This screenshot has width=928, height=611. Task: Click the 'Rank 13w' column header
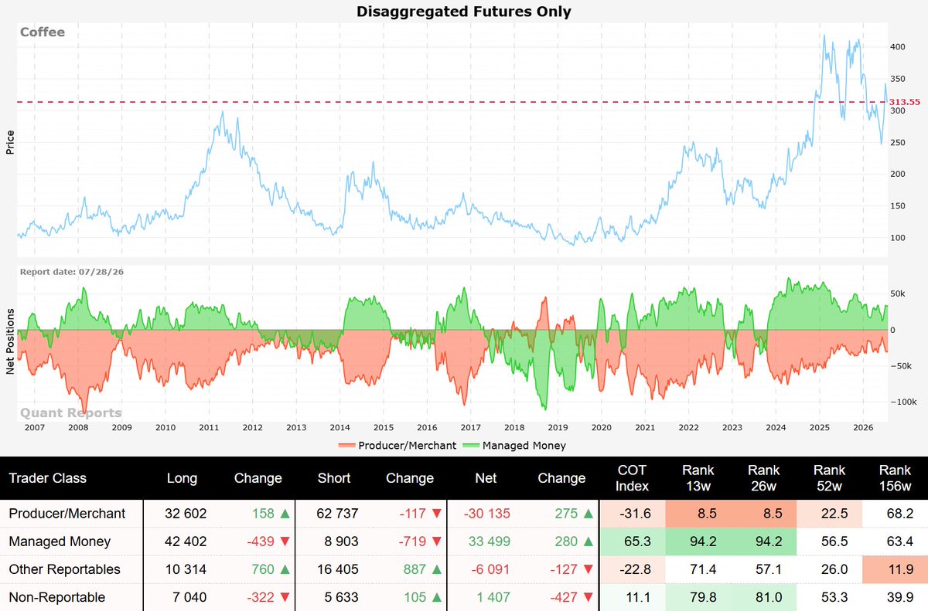tap(698, 478)
